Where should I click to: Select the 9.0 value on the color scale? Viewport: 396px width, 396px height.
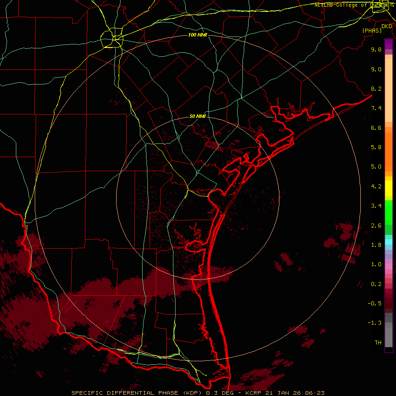pos(376,69)
